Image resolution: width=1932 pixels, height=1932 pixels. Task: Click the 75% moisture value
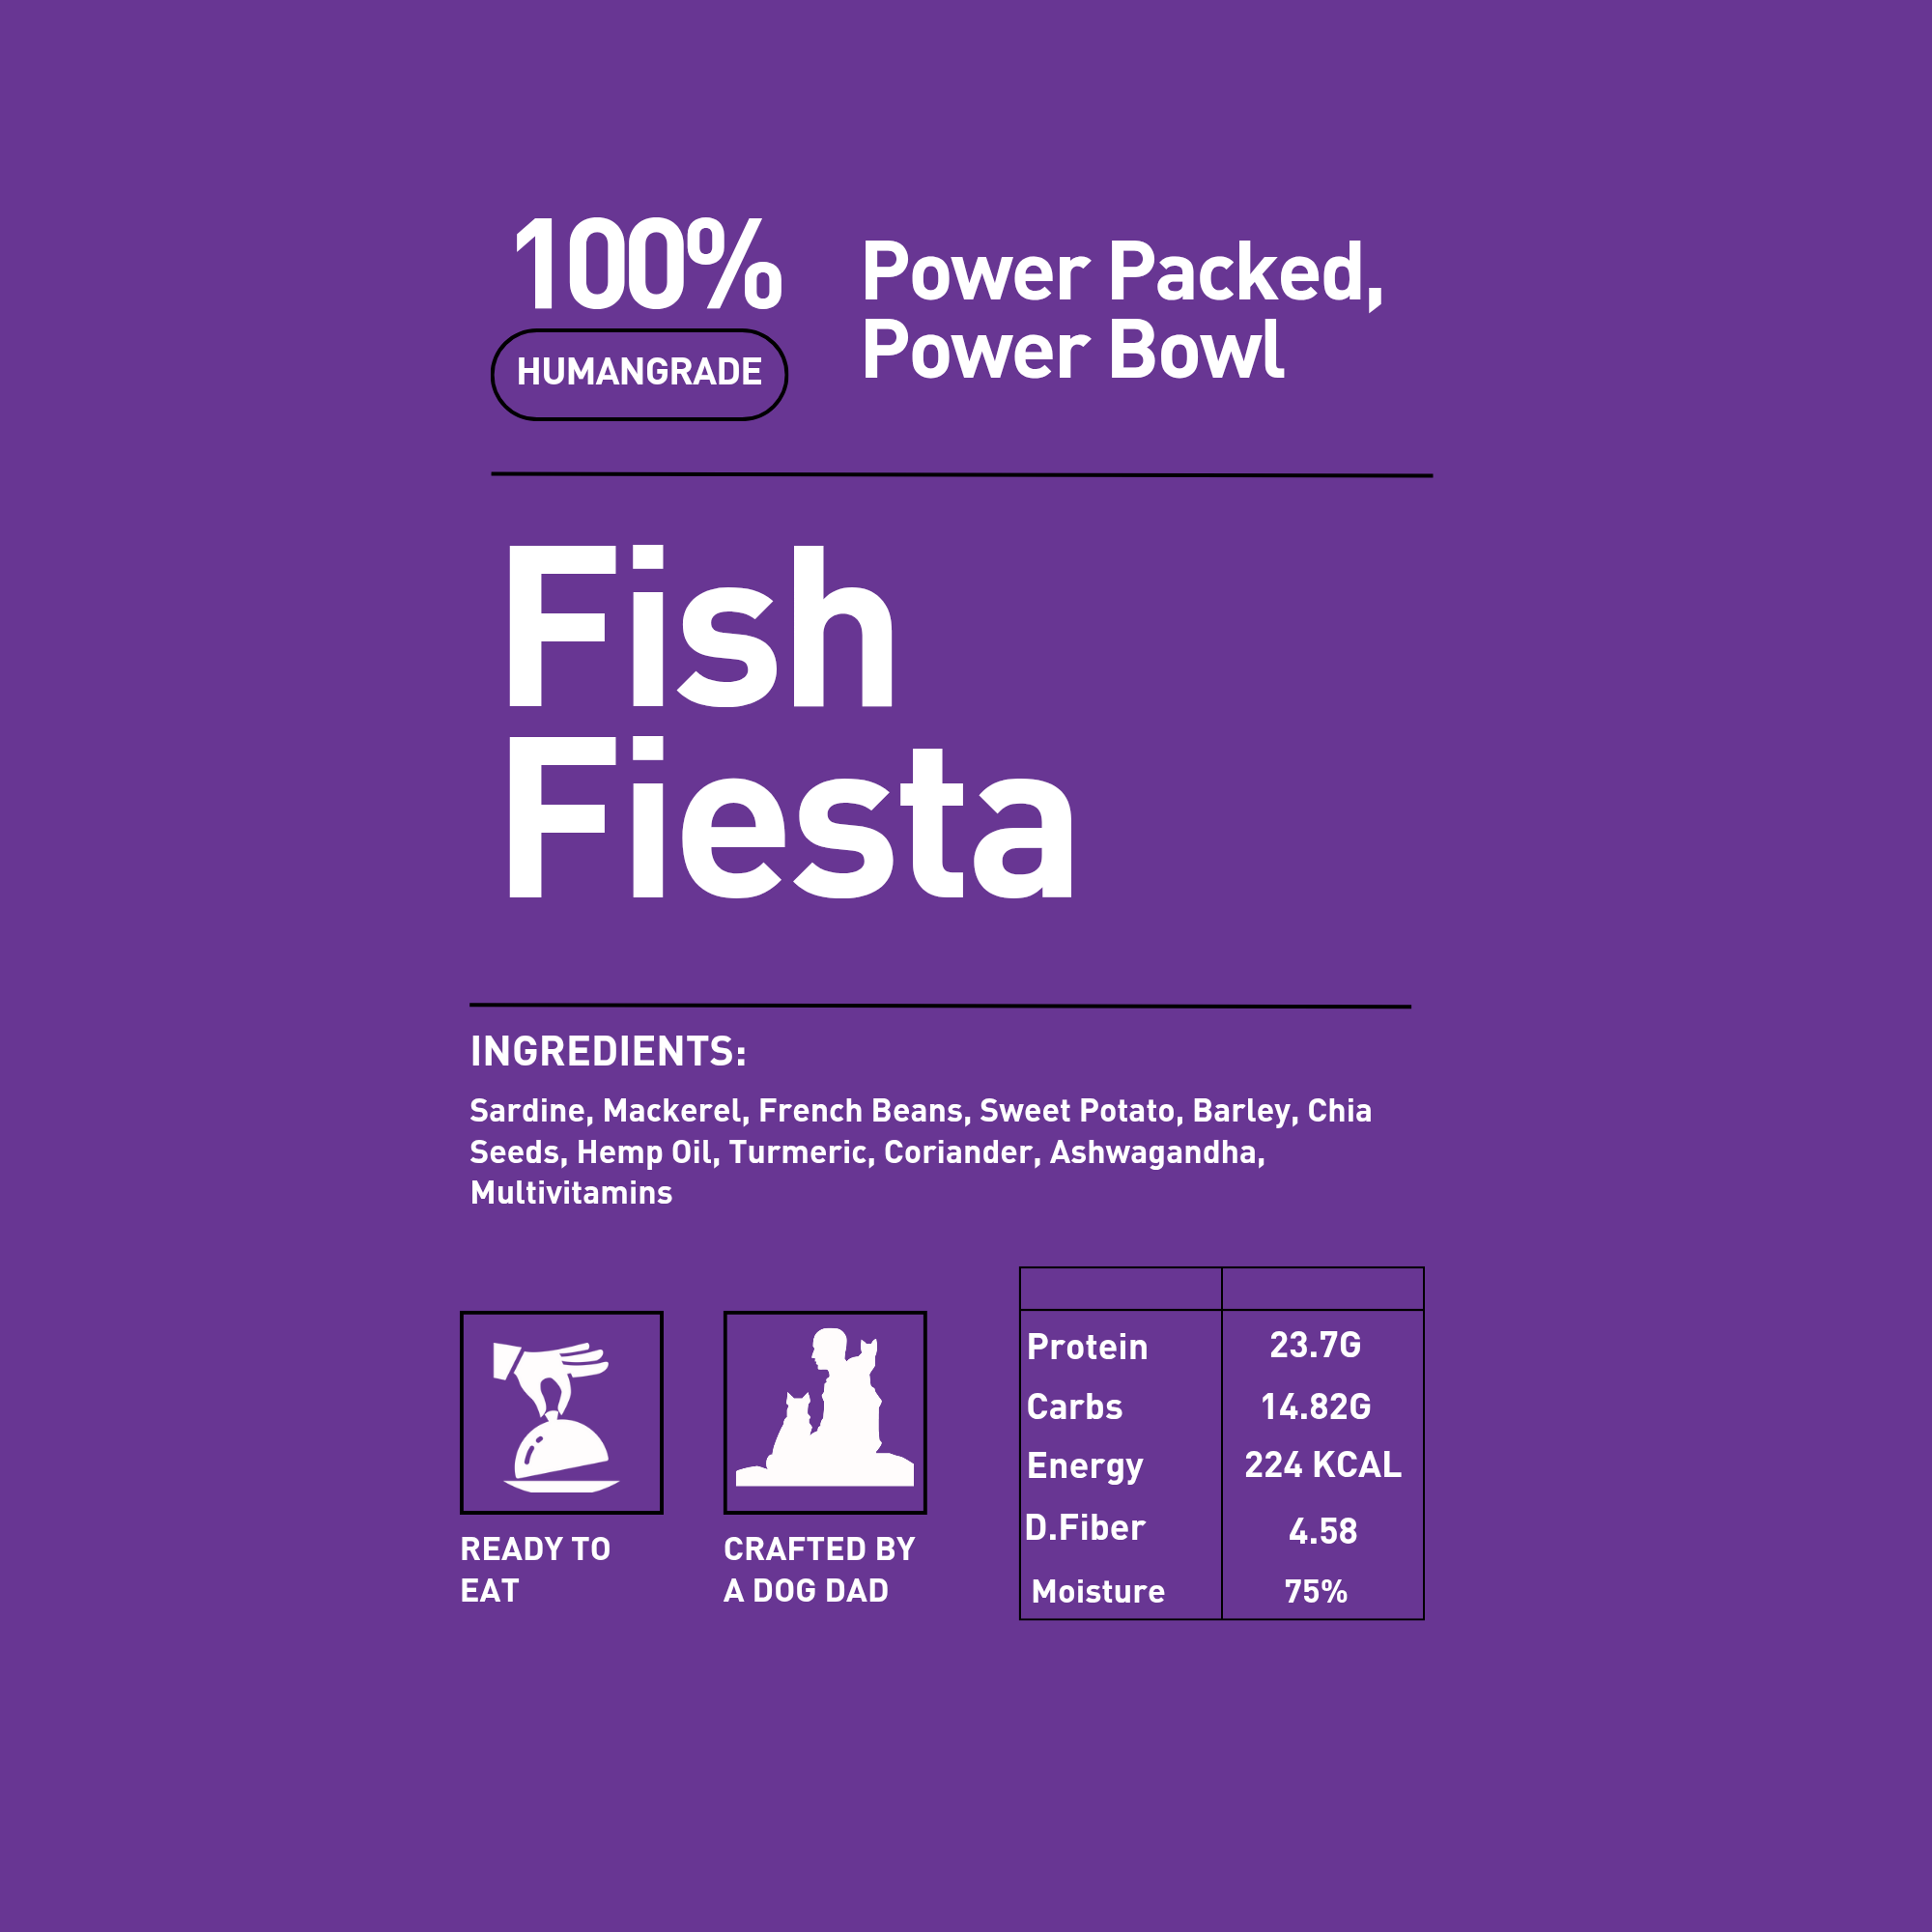[x=1315, y=1591]
